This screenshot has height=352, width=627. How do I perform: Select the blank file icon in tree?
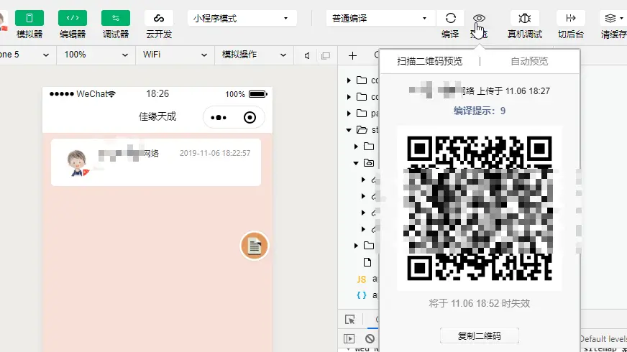[x=367, y=262]
